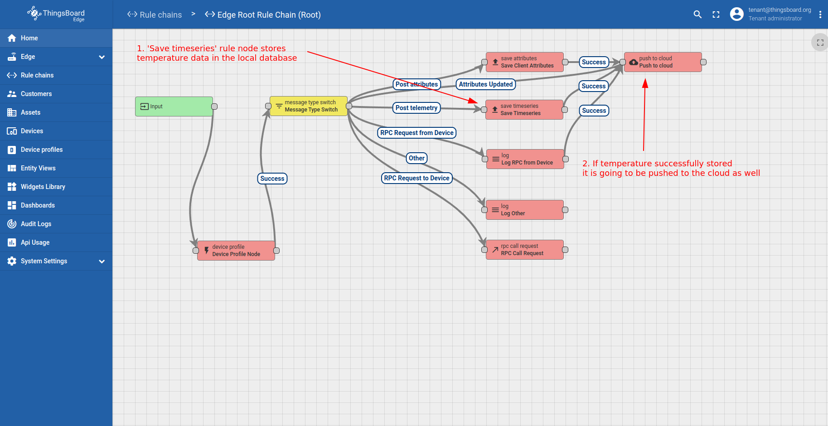Click the upload icon on Save Client Attributes
828x426 pixels.
(495, 62)
